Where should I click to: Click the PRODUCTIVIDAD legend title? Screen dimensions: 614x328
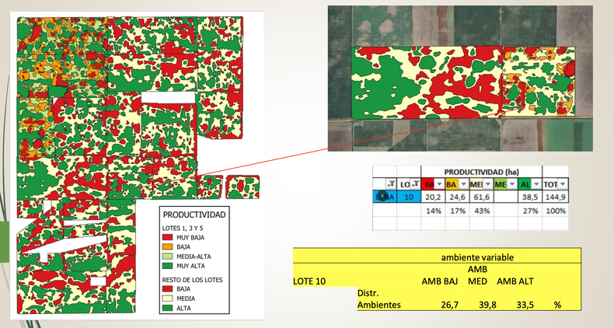194,215
